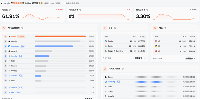The image size is (200, 99).
Task: Click the 61.91% visibility sparkline chart
Action: pyautogui.click(x=42, y=17)
